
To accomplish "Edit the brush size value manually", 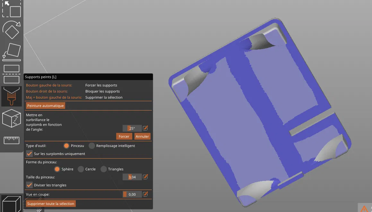I will [x=145, y=177].
